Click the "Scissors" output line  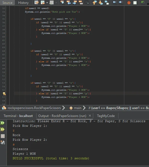(20, 149)
